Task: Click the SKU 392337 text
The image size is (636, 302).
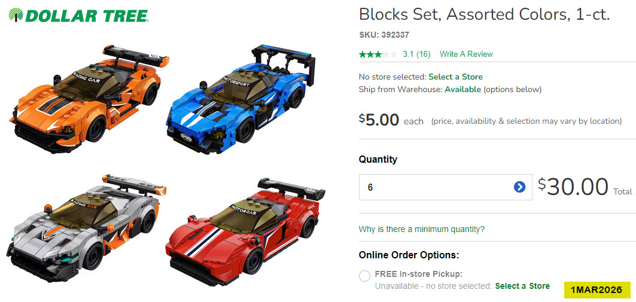Action: (384, 35)
